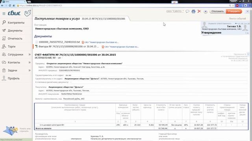The height and width of the screenshot is (141, 252).
Task: Open the comment speech bubble
Action: 187,11
